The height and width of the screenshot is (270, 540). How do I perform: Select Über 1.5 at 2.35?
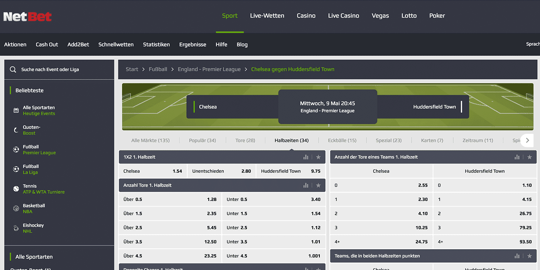click(170, 214)
